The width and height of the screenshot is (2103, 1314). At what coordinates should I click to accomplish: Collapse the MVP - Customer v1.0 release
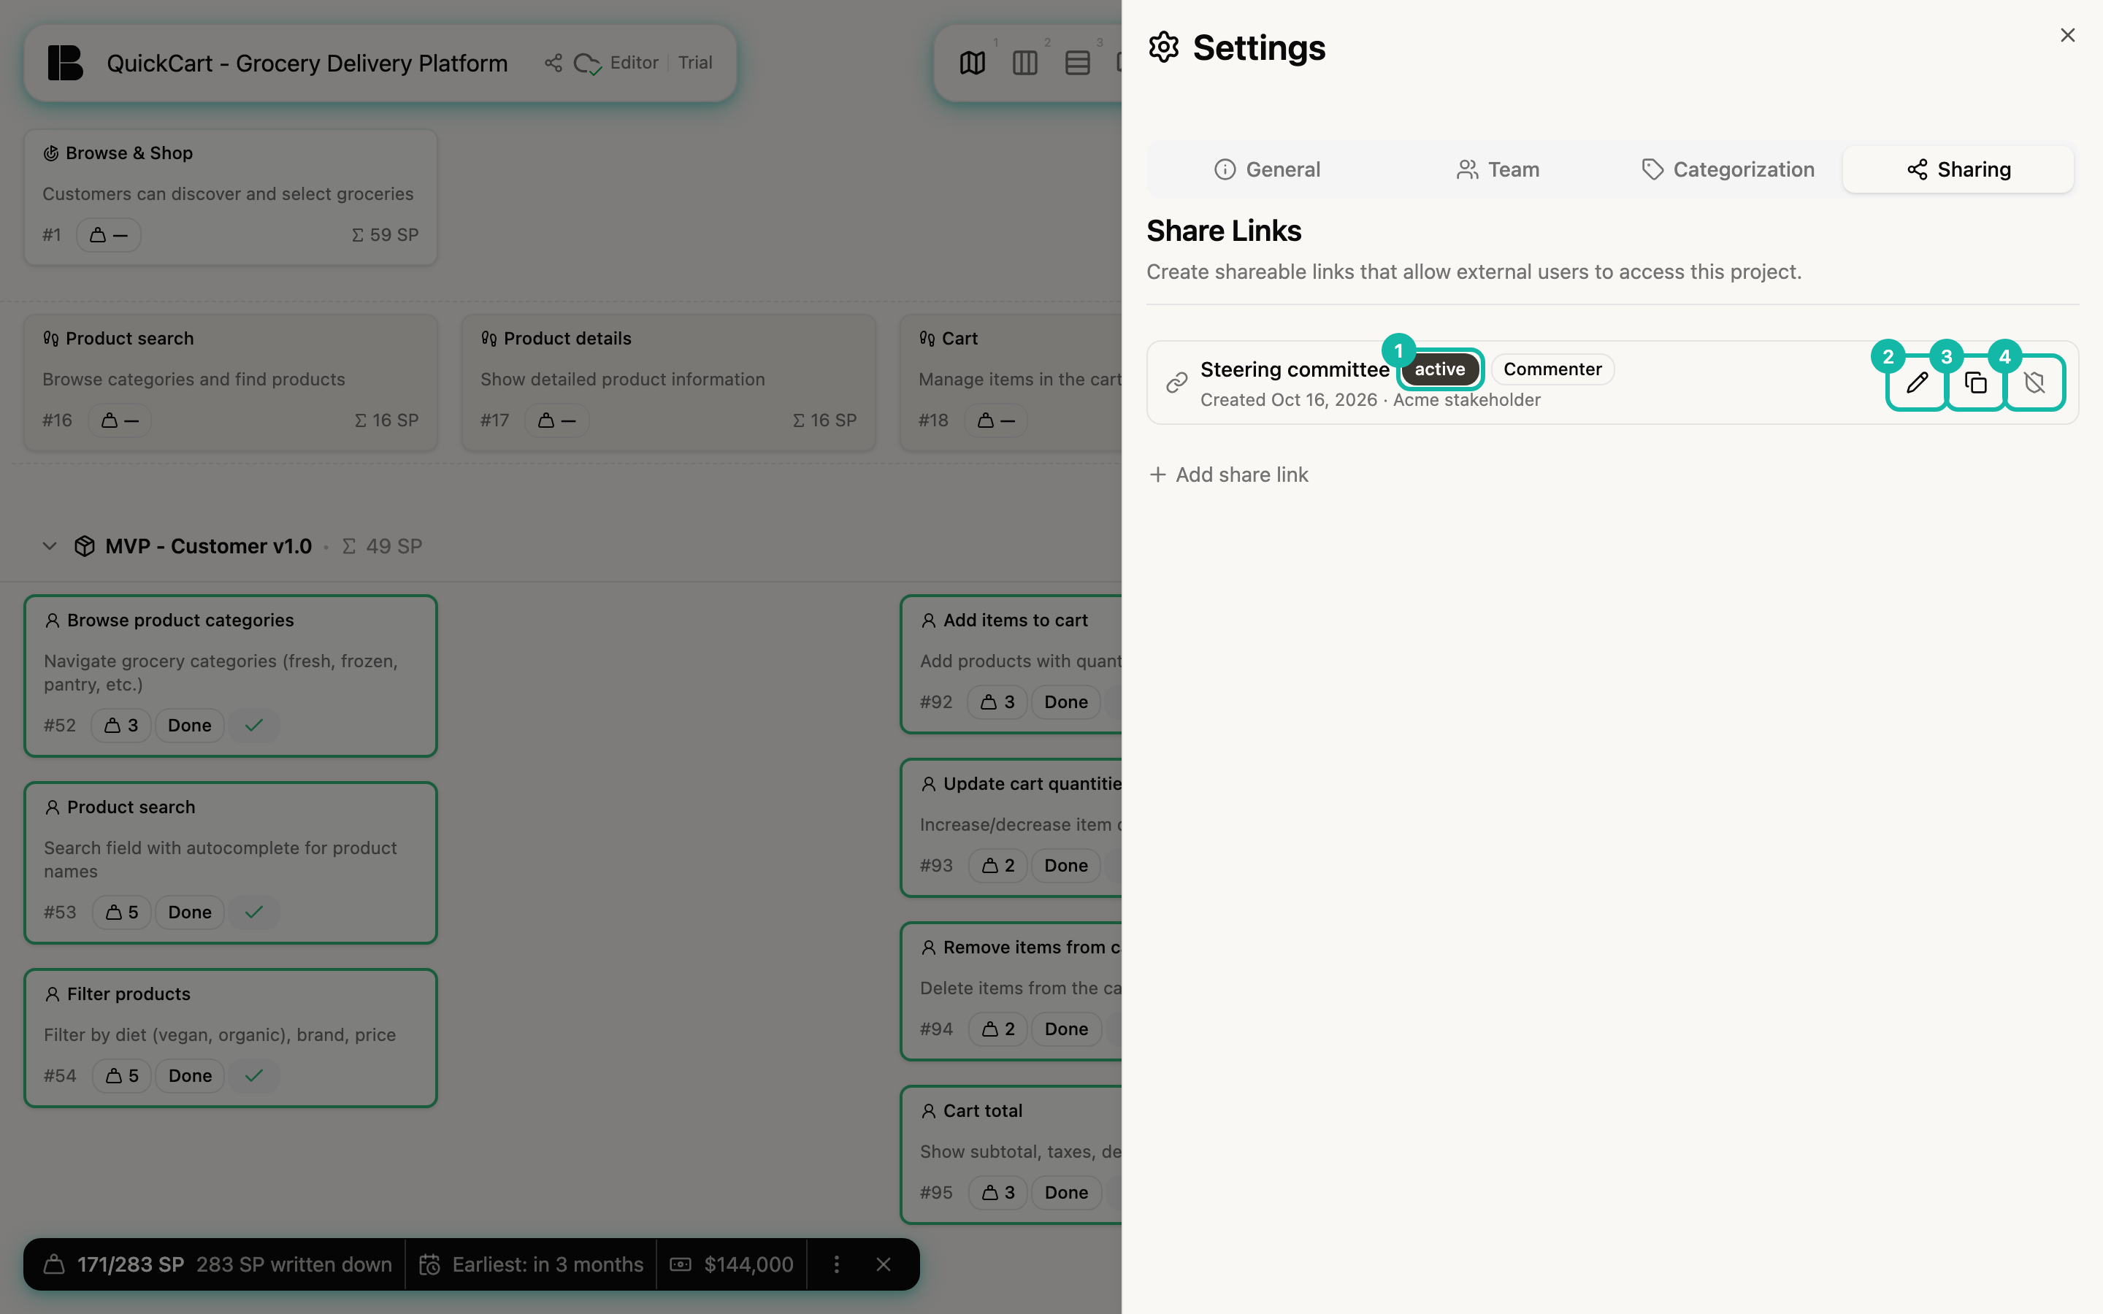coord(50,546)
